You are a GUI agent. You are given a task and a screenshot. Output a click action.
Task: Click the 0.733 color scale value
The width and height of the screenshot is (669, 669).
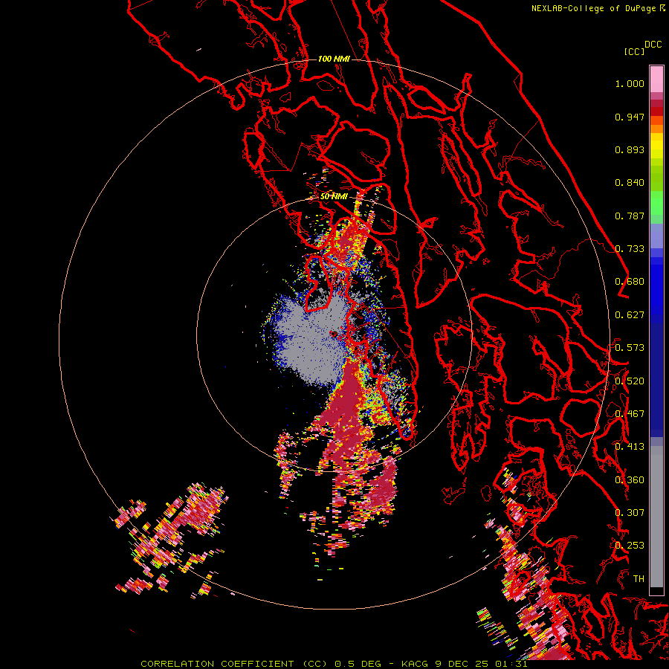630,249
